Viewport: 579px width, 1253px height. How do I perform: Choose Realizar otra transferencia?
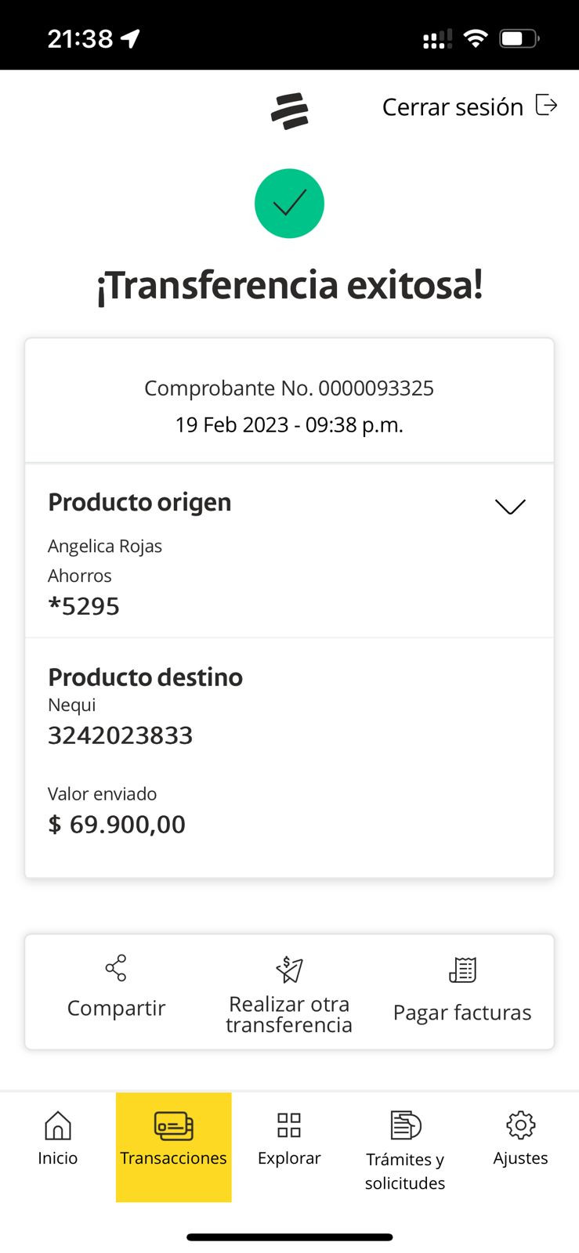pos(289,1015)
